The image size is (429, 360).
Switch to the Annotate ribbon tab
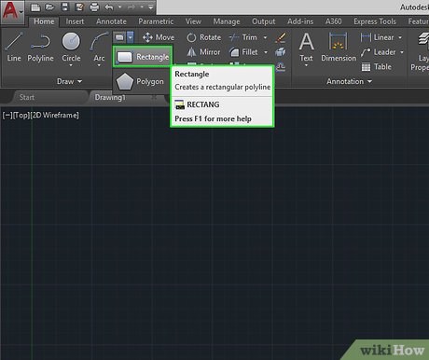[x=111, y=21]
